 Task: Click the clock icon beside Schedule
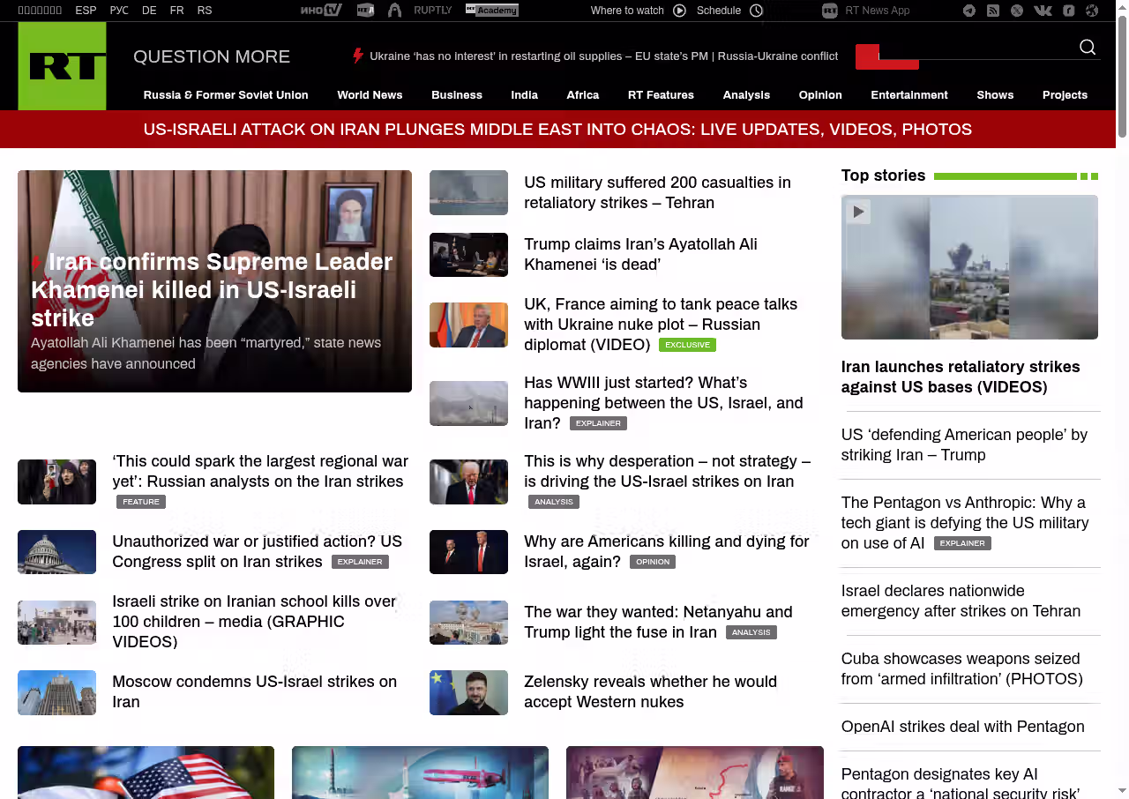pyautogui.click(x=756, y=11)
